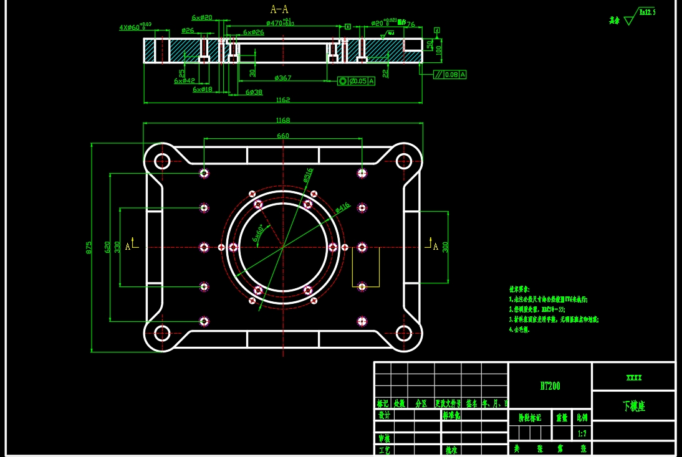The image size is (682, 457).
Task: Select the 重量 title block label
Action: pyautogui.click(x=562, y=418)
